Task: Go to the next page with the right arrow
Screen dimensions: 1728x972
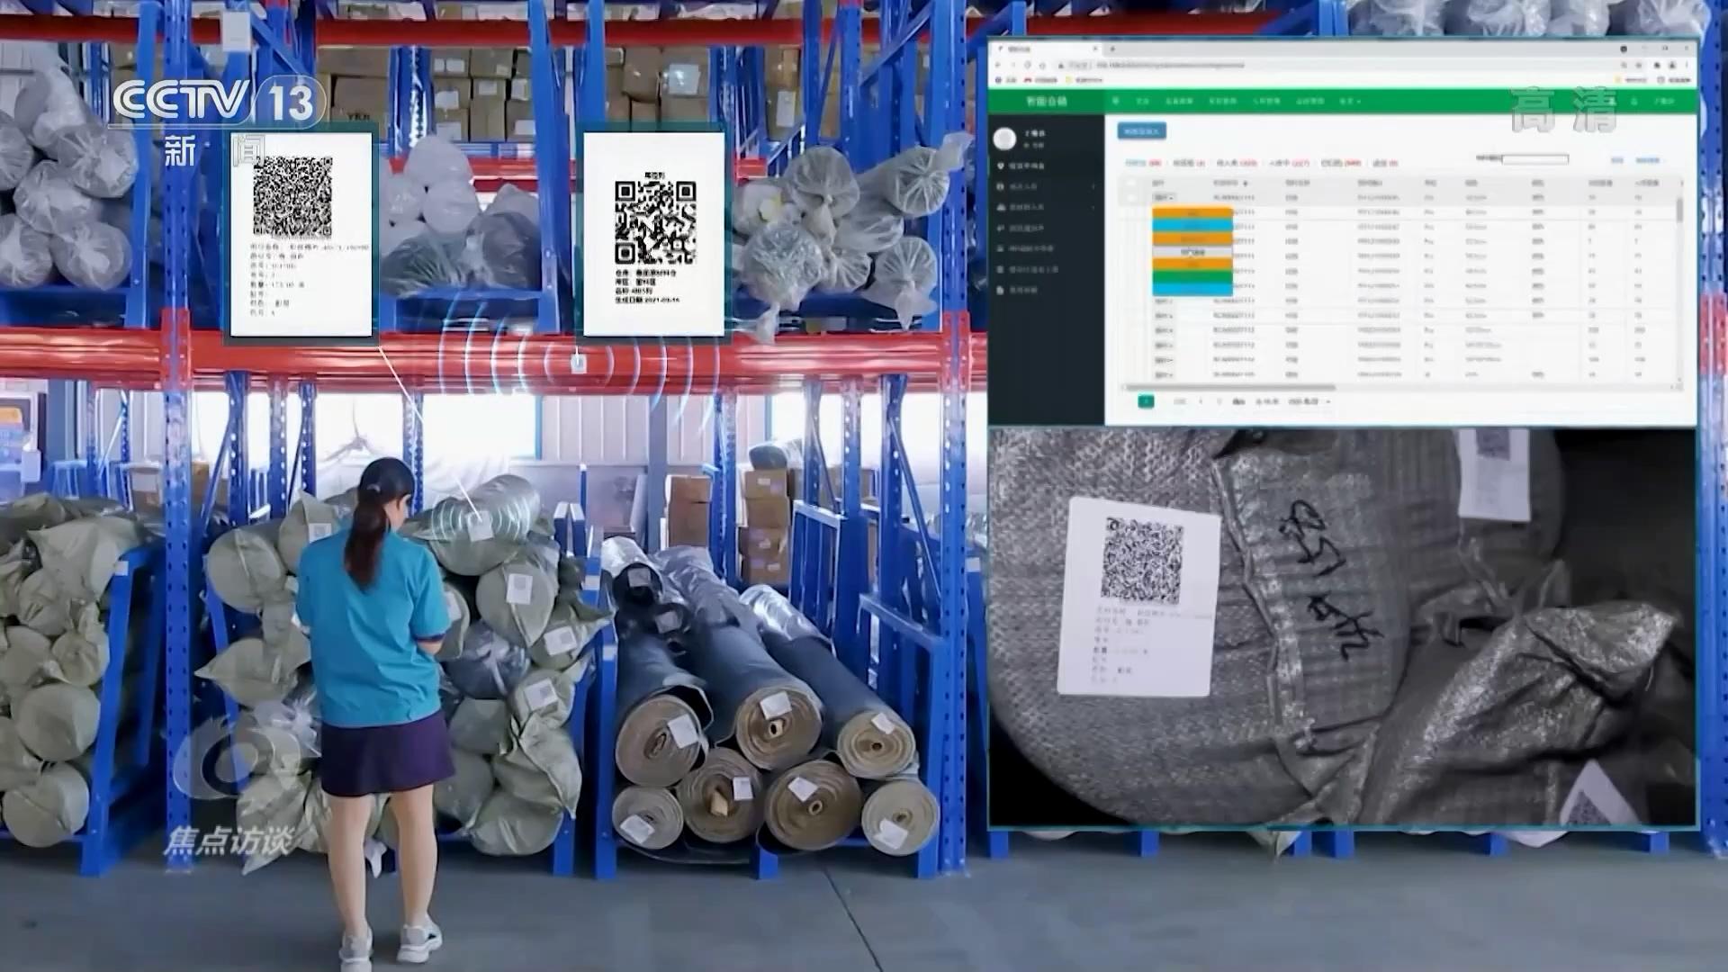Action: [1219, 400]
